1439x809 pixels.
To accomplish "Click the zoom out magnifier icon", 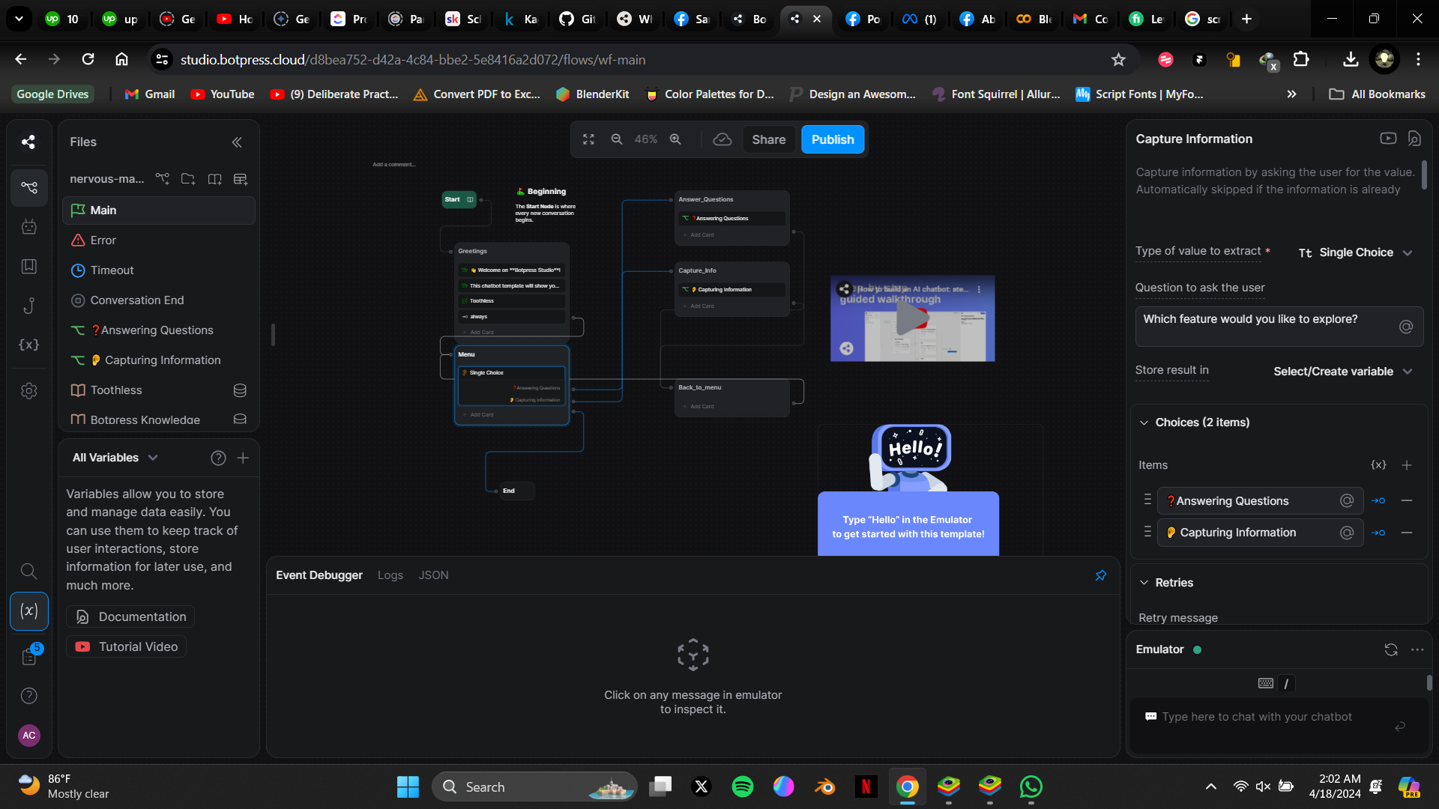I will 616,139.
